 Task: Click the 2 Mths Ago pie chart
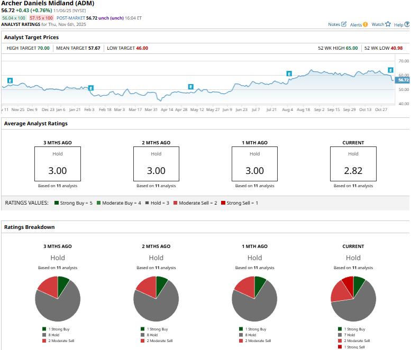pos(156,299)
